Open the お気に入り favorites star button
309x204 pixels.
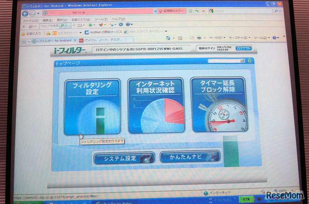[31, 34]
